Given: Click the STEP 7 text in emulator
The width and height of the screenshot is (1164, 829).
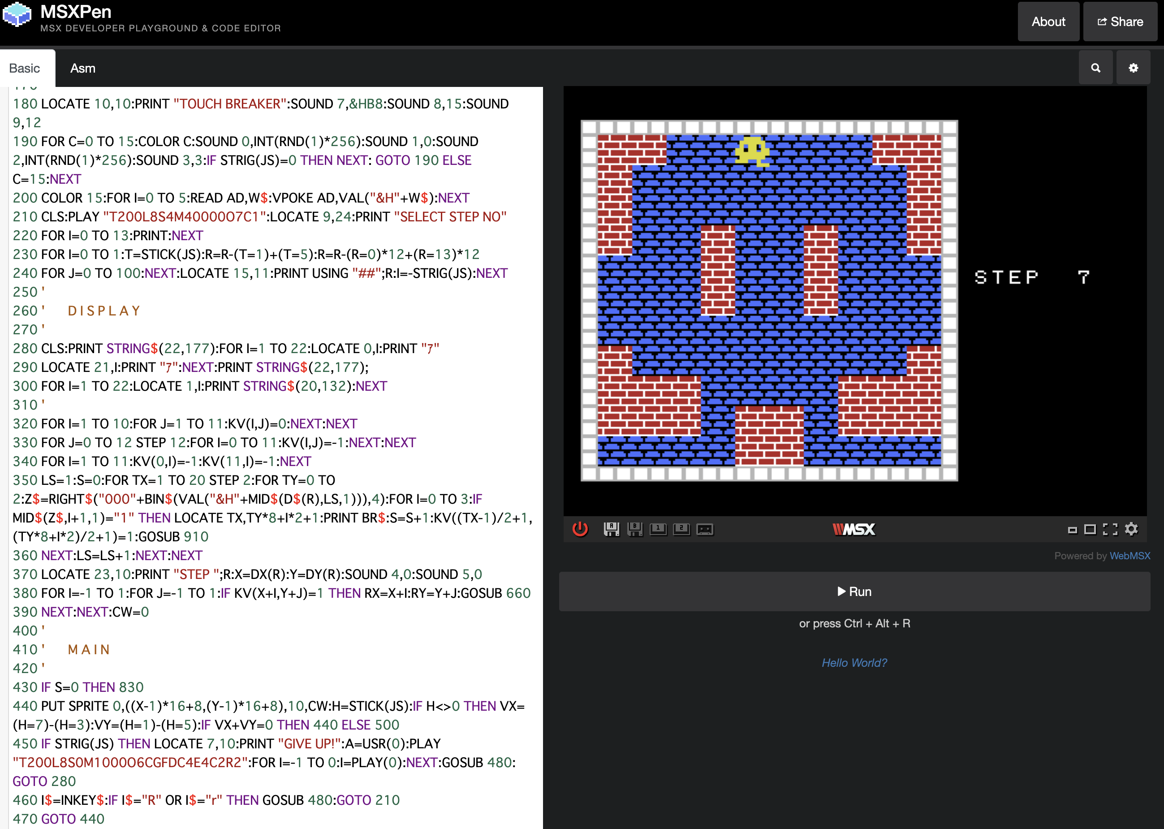Looking at the screenshot, I should point(1032,277).
